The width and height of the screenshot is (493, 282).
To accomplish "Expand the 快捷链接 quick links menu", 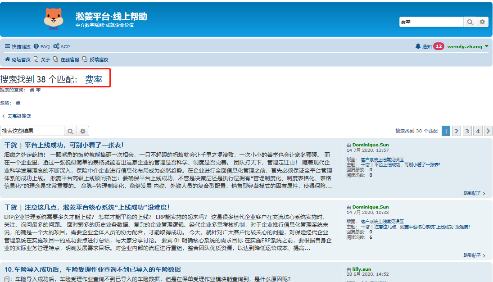I will (x=18, y=46).
